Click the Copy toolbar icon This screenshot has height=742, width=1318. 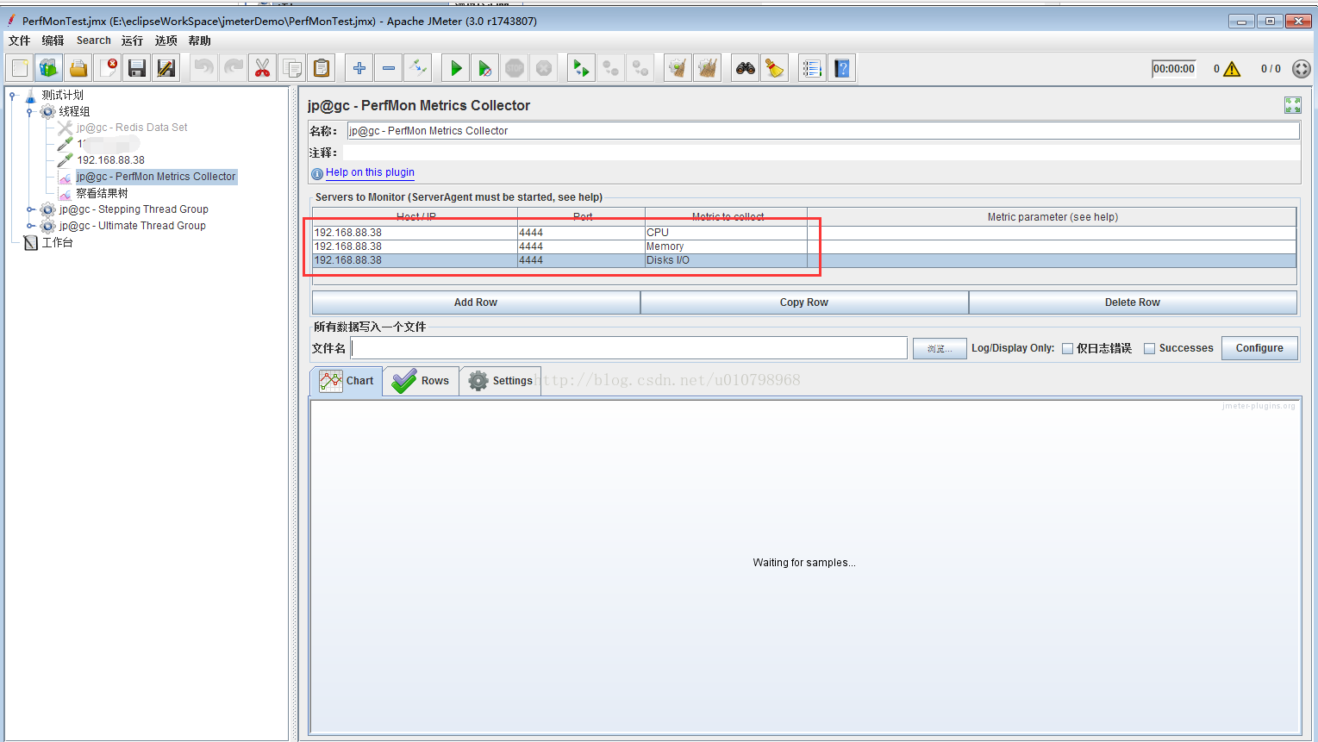(x=292, y=68)
